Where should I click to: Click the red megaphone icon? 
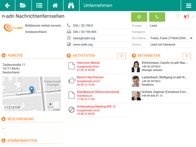pos(186,16)
